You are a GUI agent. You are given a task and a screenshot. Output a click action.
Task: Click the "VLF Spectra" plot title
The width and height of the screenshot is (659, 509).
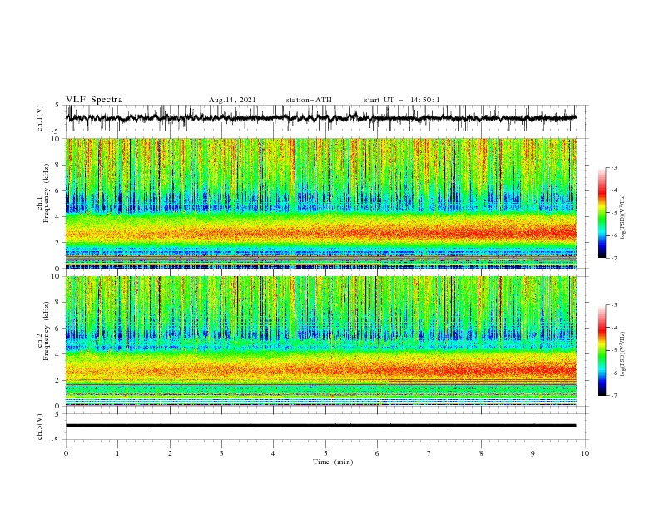point(94,100)
